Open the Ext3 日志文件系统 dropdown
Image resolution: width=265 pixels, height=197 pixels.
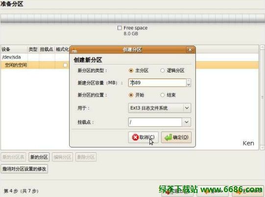[160, 108]
